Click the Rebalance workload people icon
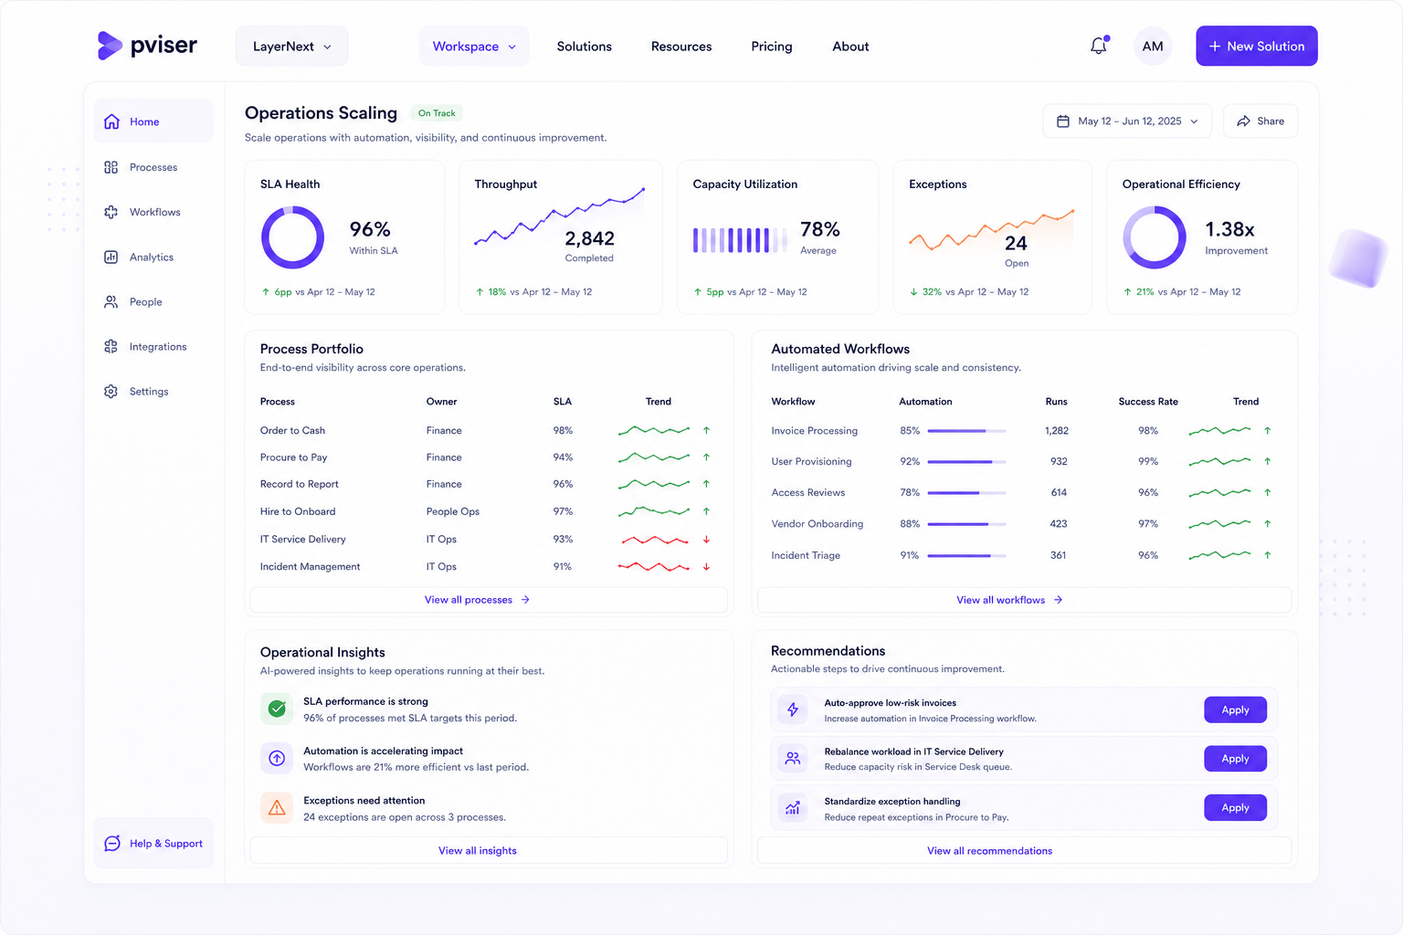The image size is (1403, 935). (x=792, y=758)
